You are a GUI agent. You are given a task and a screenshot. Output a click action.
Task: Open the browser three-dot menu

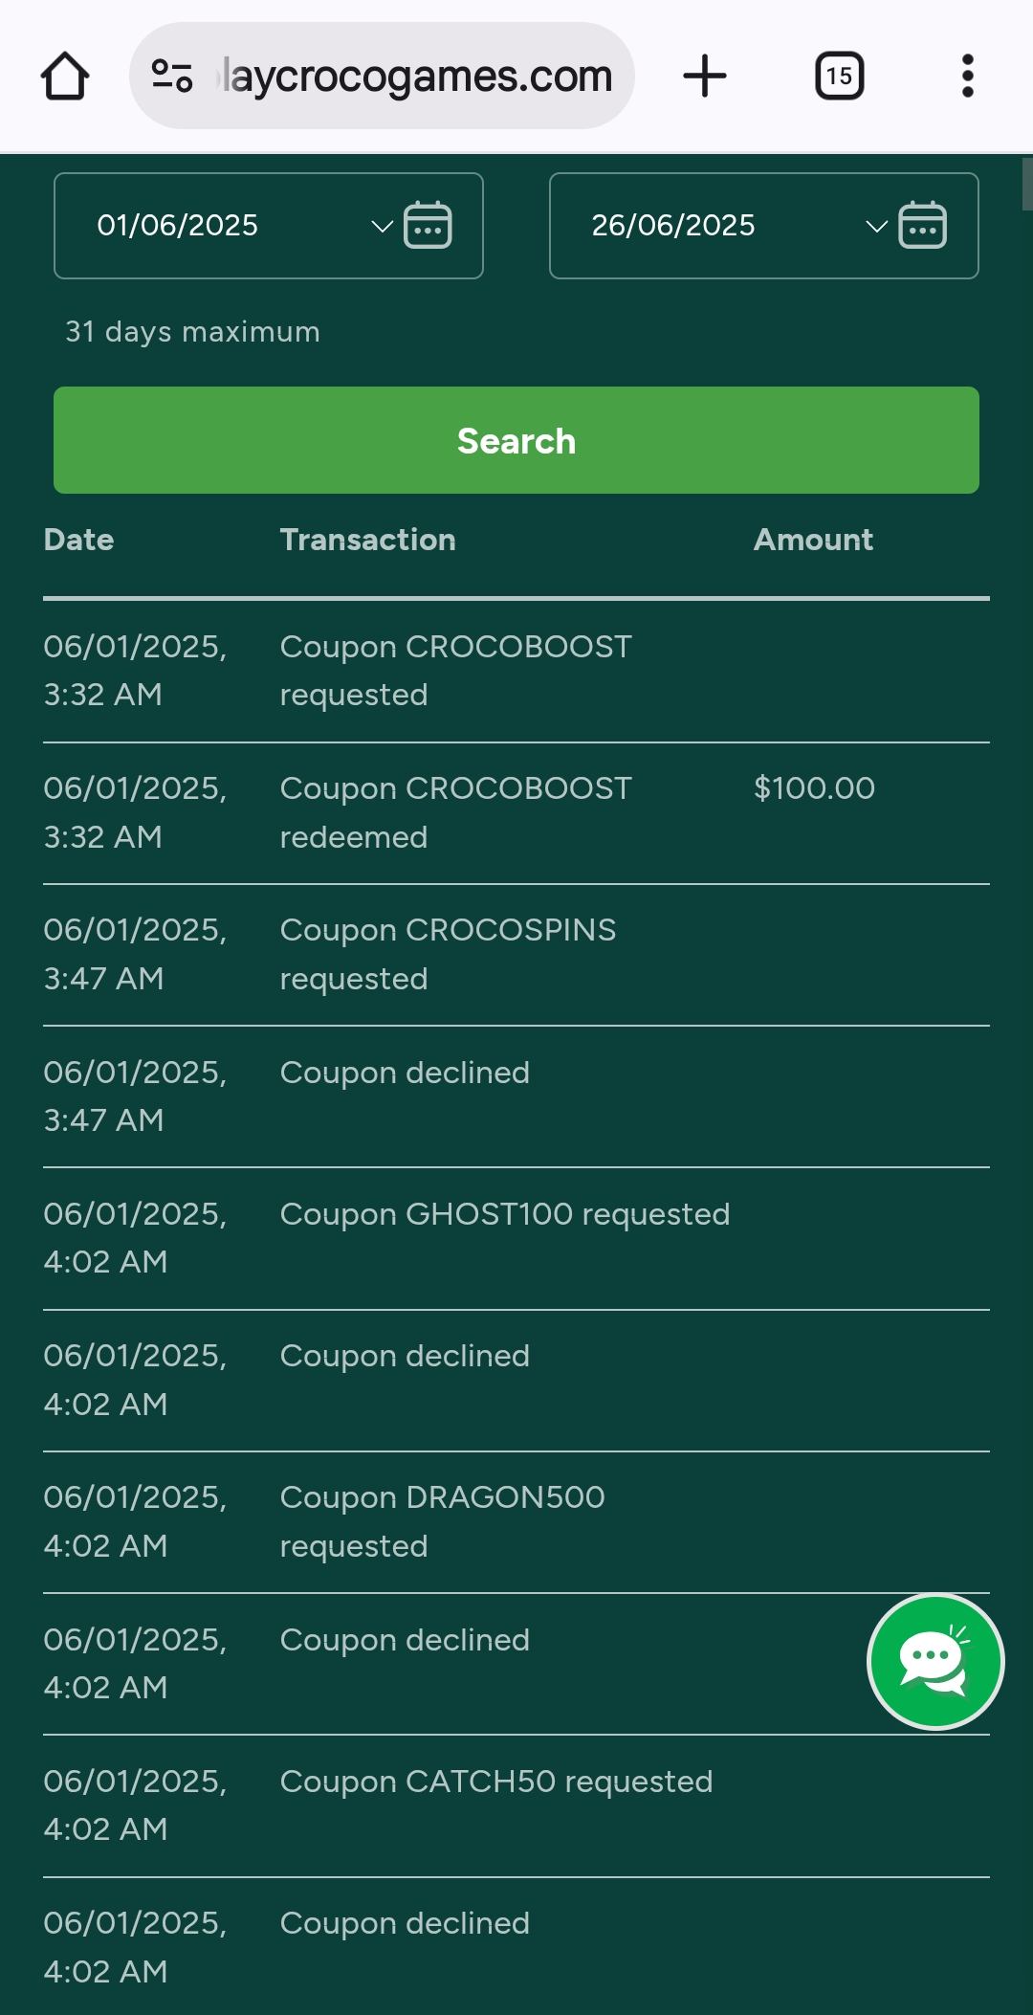pyautogui.click(x=967, y=76)
